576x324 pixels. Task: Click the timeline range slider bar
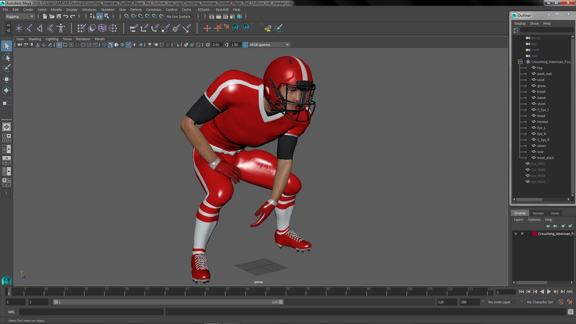(168, 302)
